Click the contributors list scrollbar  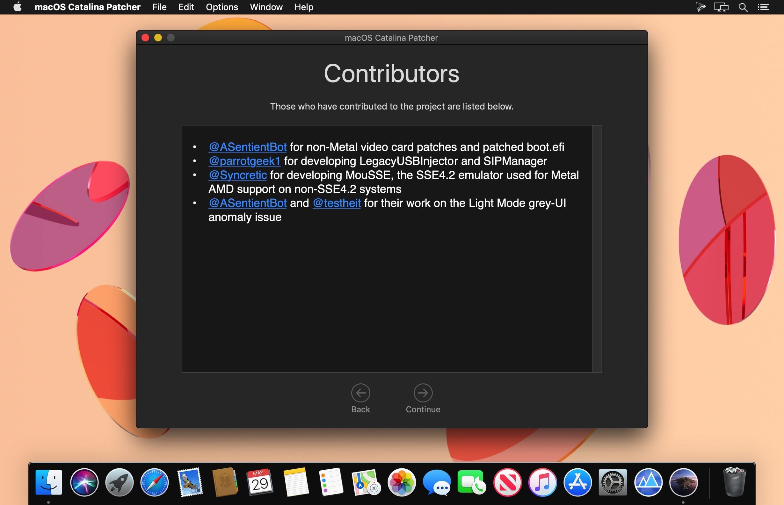pyautogui.click(x=597, y=249)
